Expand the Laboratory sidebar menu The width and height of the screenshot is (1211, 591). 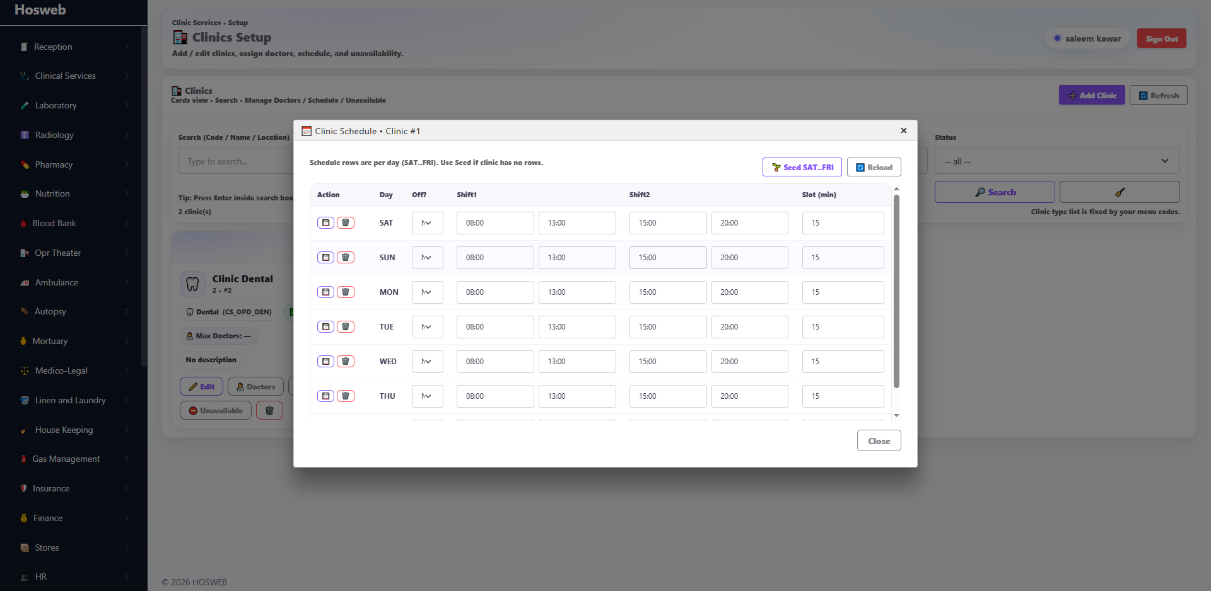click(74, 105)
